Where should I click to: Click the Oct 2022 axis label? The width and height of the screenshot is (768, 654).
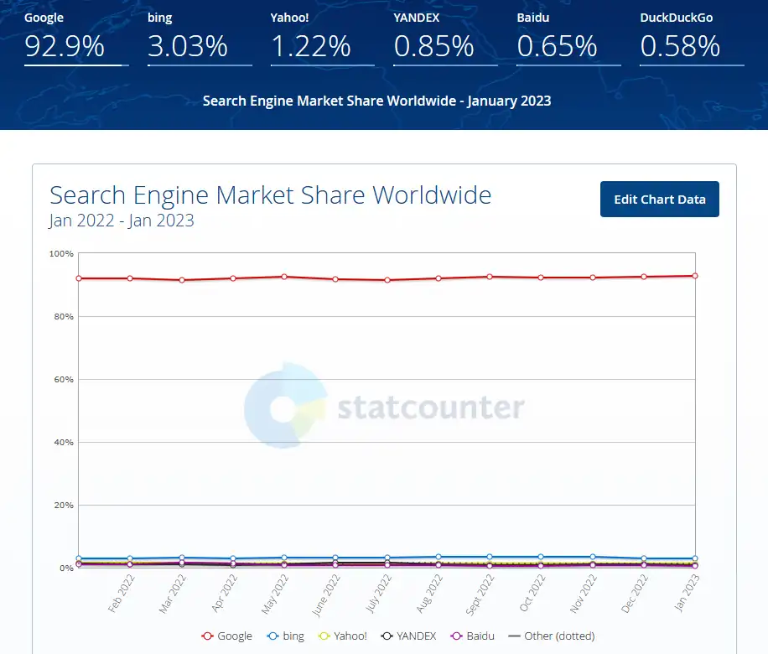pyautogui.click(x=532, y=594)
